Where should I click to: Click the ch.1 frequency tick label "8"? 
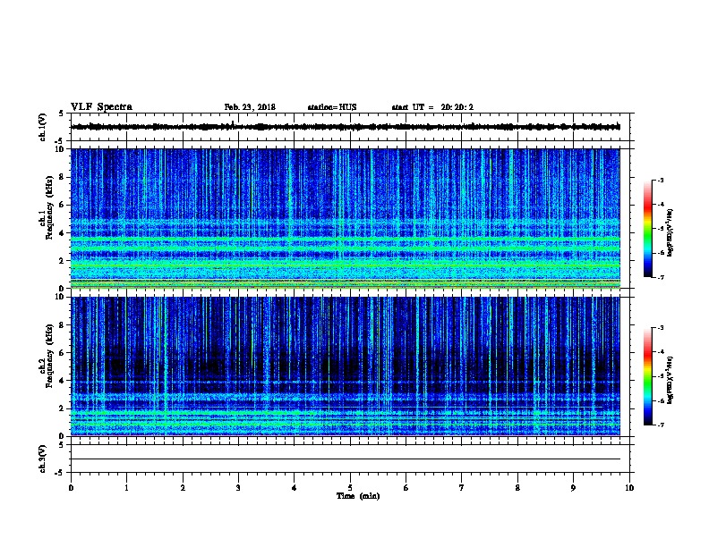tap(62, 177)
